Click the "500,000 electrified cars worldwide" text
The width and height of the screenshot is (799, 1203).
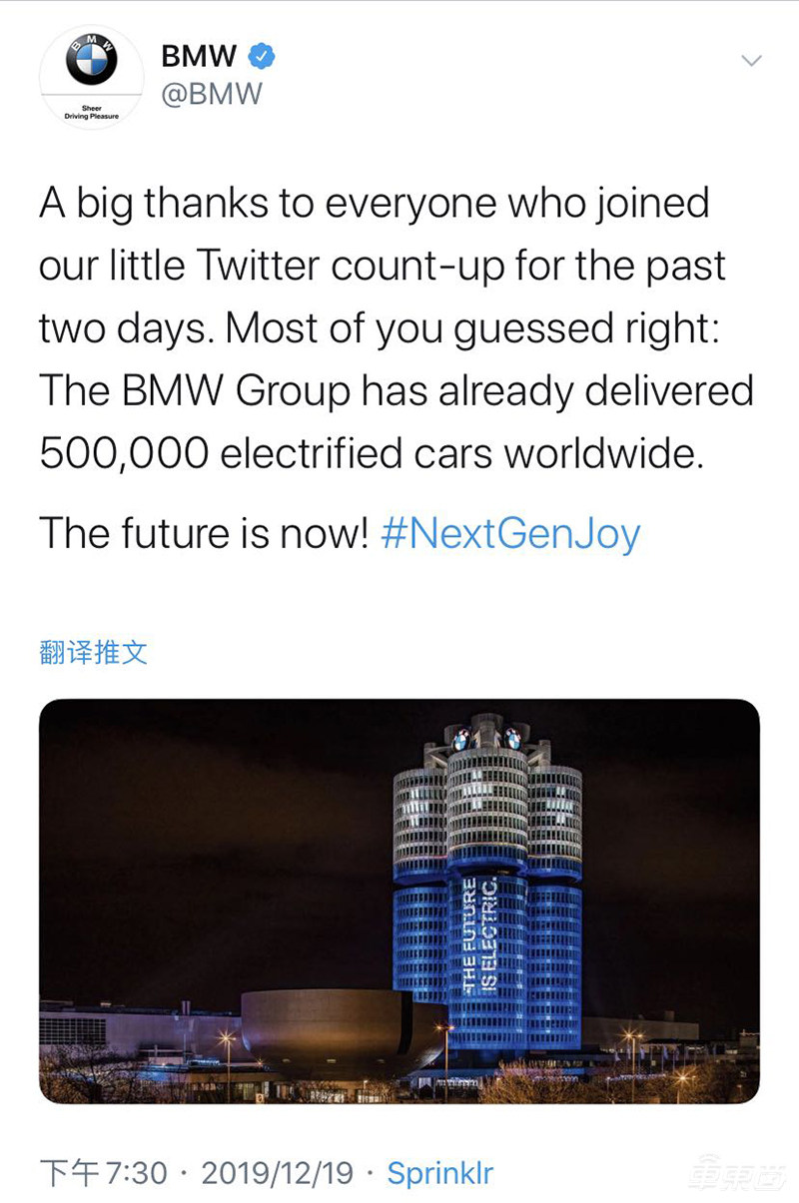[x=372, y=454]
